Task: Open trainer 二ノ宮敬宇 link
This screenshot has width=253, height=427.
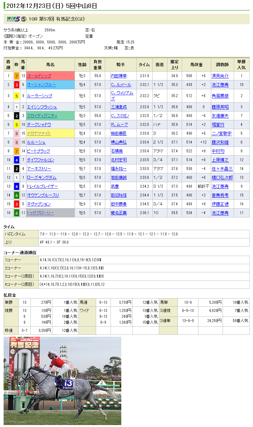Action: click(222, 133)
